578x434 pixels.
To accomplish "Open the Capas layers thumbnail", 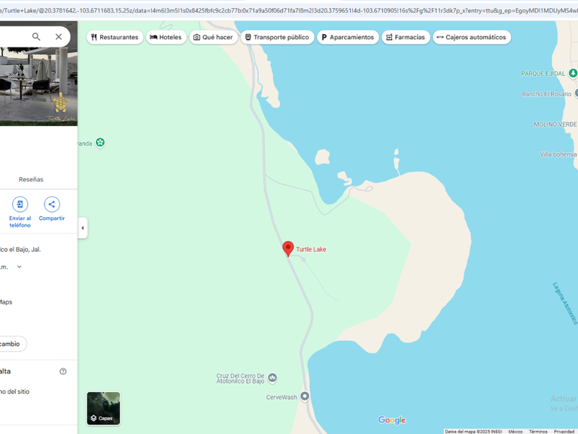I will click(104, 408).
